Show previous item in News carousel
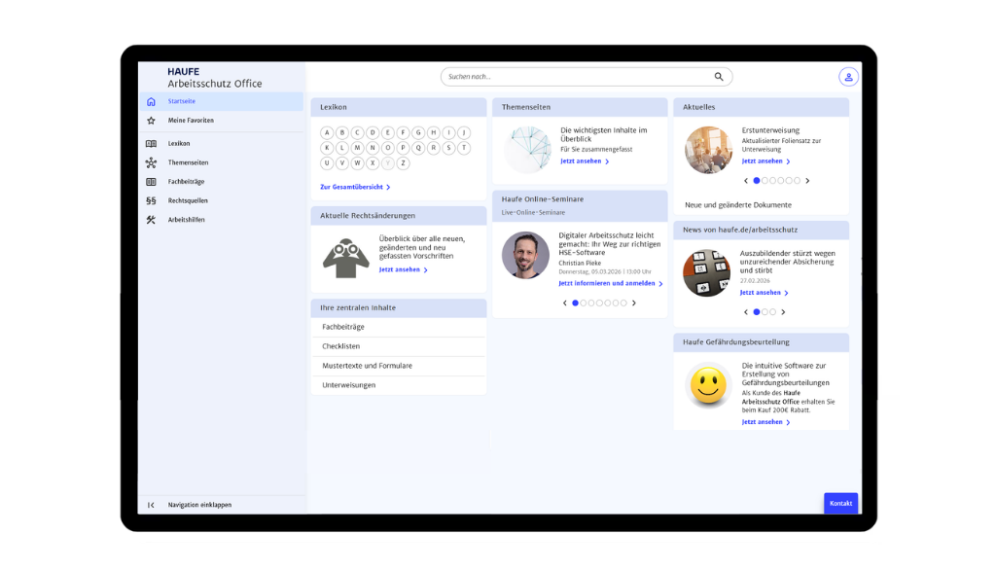 [746, 312]
